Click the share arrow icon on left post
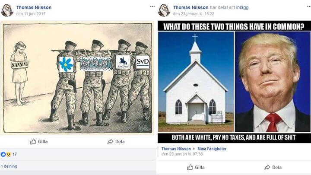The height and width of the screenshot is (175, 311). tap(110, 141)
